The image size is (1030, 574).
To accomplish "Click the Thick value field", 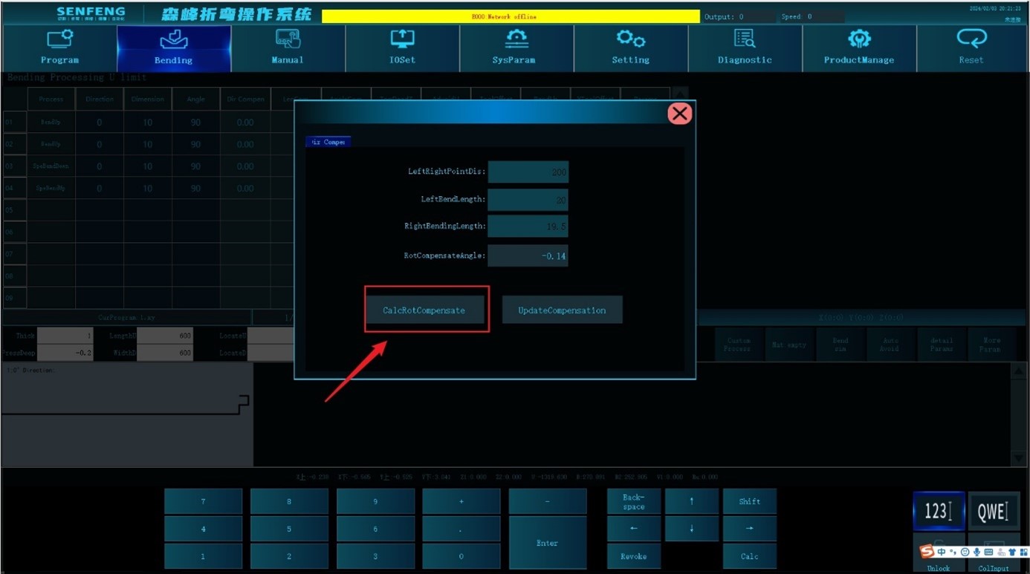I will (65, 336).
